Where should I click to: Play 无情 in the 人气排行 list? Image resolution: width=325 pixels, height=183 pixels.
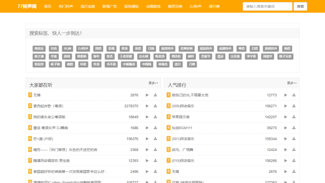tap(286, 171)
